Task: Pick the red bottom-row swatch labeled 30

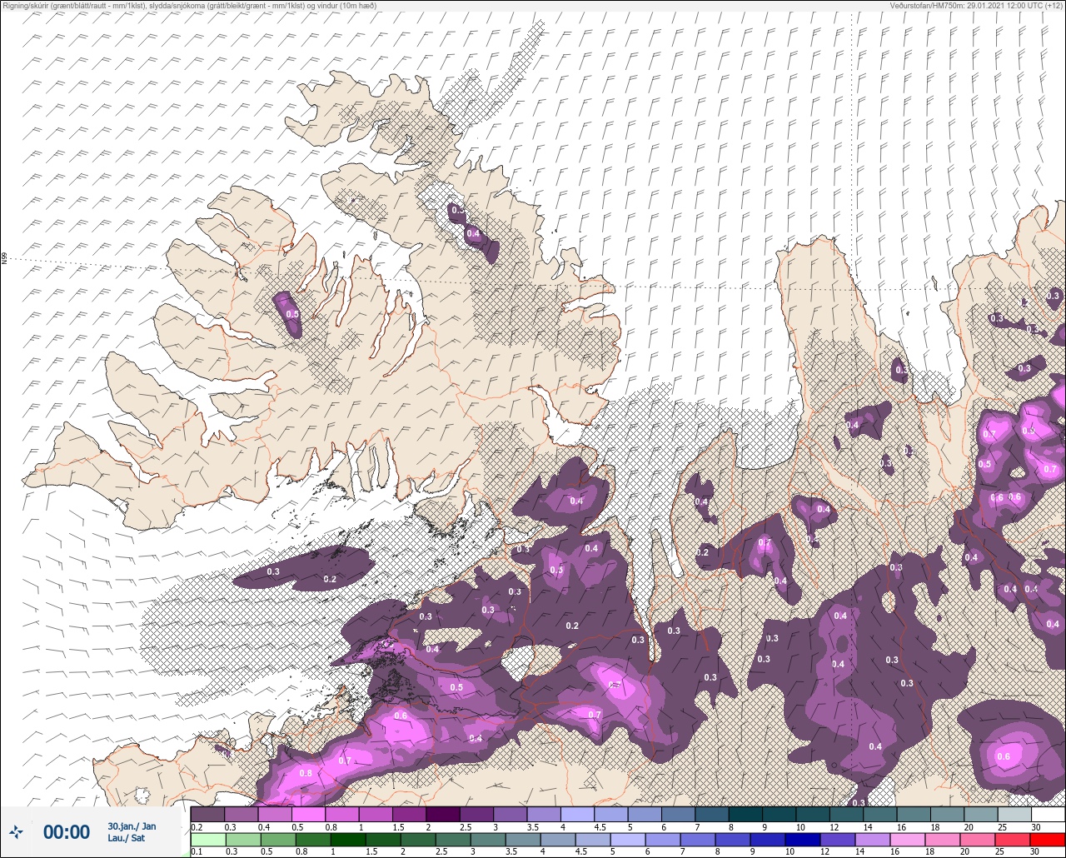Action: tap(1048, 840)
